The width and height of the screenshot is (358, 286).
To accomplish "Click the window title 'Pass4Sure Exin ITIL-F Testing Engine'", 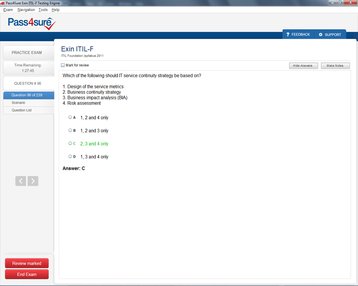I will pos(33,3).
